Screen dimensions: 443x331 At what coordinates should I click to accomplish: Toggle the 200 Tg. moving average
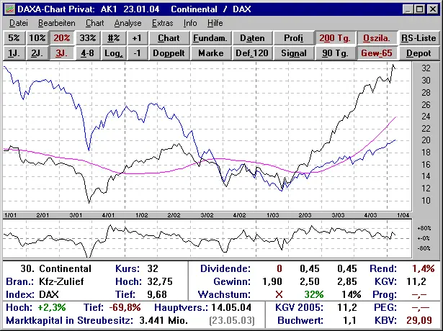[x=335, y=38]
